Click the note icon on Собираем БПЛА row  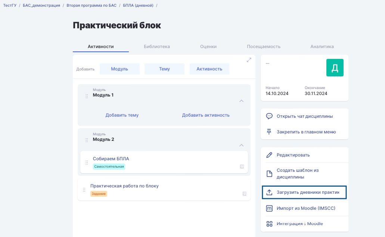(242, 167)
